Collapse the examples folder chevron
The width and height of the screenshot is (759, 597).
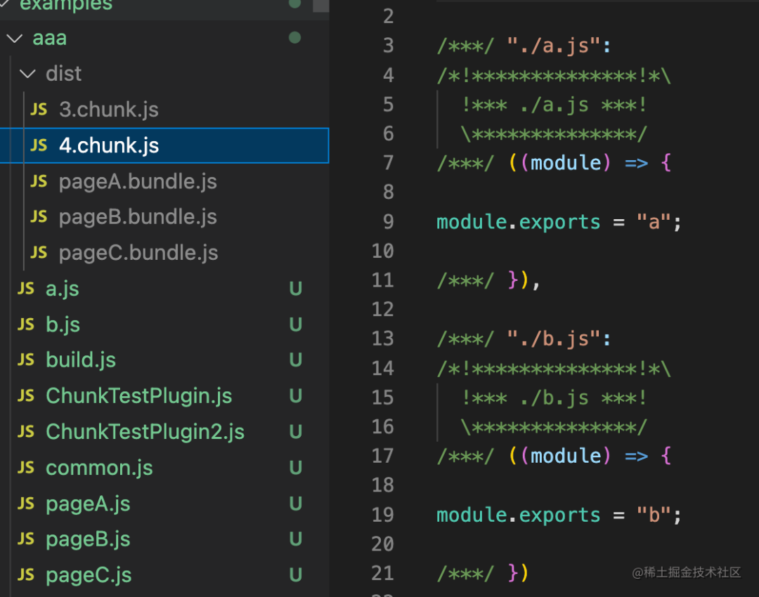(4, 4)
